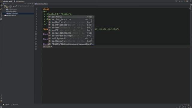Click the PHP file in navigation breadcrumb
Image resolution: width=192 pixels, height=108 pixels.
pos(19,1)
